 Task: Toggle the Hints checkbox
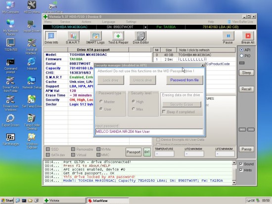pyautogui.click(x=241, y=170)
